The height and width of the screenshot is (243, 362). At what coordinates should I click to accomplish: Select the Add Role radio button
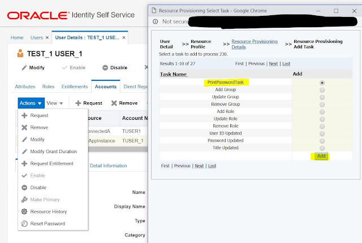pos(322,112)
